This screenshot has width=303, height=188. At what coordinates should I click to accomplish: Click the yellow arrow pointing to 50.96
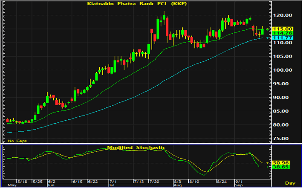(268, 163)
